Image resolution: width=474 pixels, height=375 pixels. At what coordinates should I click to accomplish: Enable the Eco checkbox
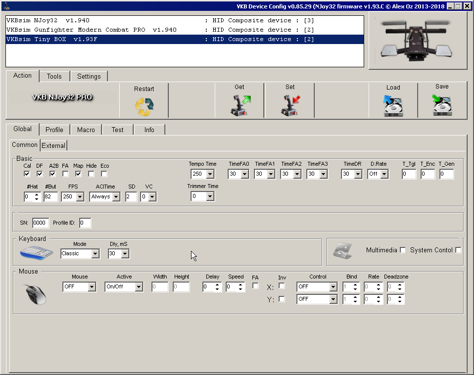(104, 174)
